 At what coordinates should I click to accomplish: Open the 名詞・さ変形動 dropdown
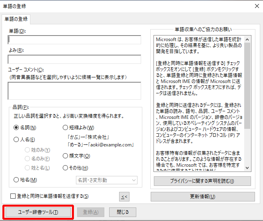[x=107, y=180]
